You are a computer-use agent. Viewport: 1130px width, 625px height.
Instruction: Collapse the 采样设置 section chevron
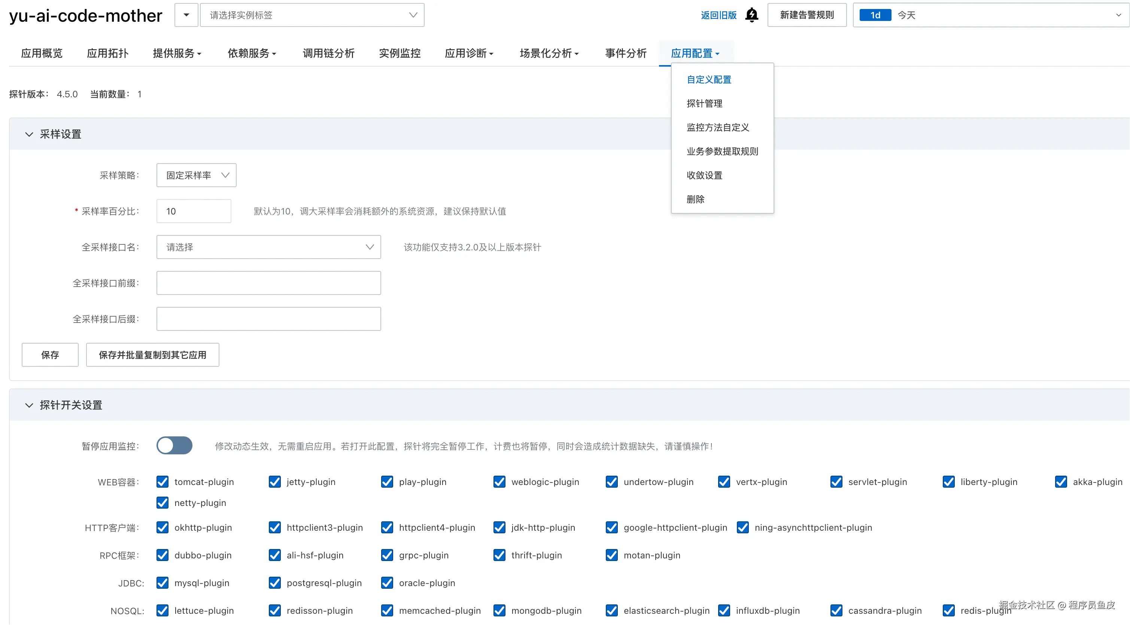29,134
